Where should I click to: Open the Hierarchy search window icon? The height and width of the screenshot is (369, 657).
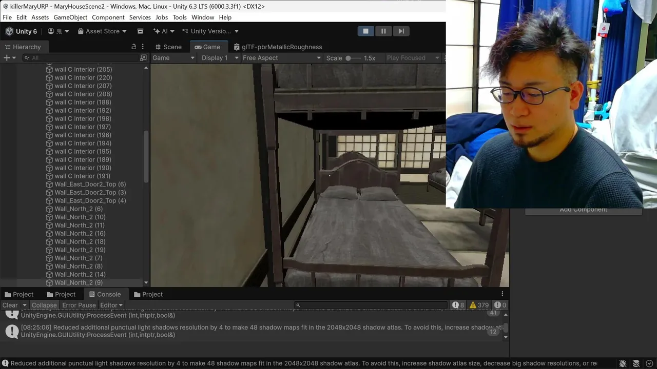pos(143,58)
